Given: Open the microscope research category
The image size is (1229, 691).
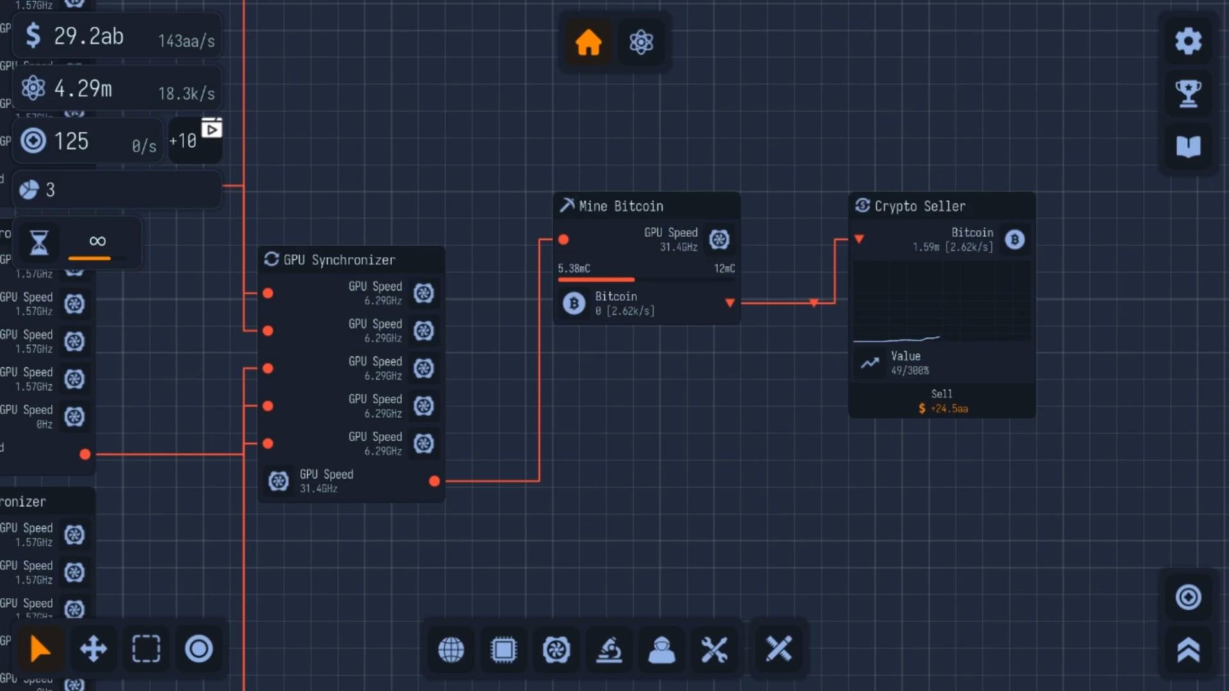Looking at the screenshot, I should point(609,649).
